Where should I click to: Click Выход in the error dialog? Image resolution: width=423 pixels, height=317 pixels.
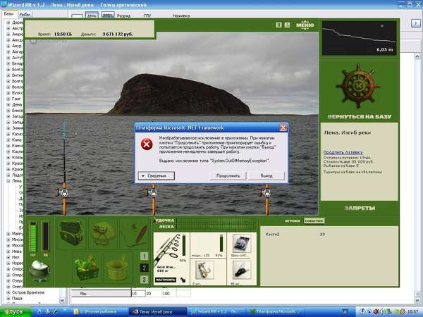click(266, 175)
